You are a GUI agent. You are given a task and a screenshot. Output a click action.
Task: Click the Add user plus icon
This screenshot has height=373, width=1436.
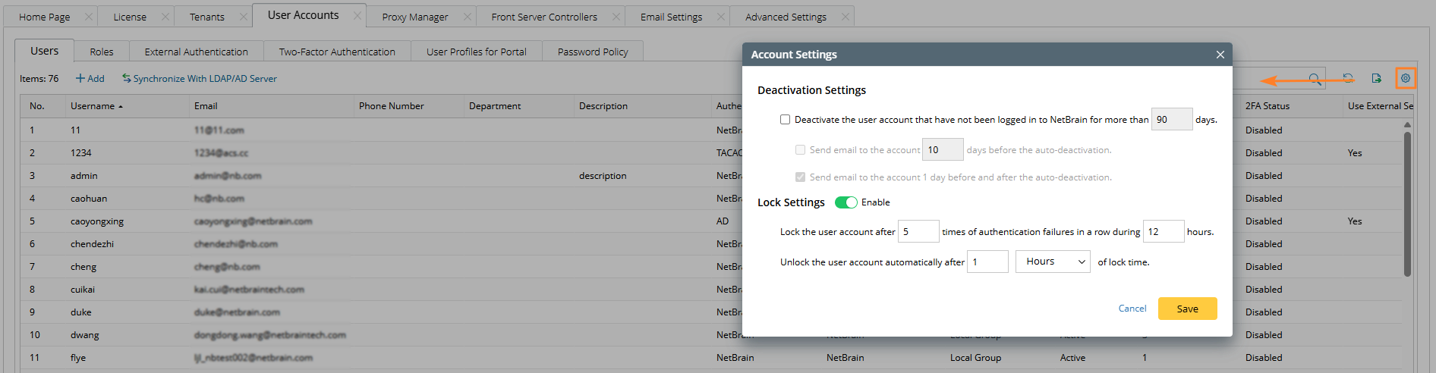[x=80, y=79]
